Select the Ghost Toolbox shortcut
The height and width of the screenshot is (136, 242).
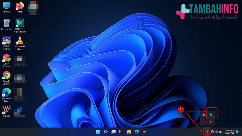click(x=6, y=61)
